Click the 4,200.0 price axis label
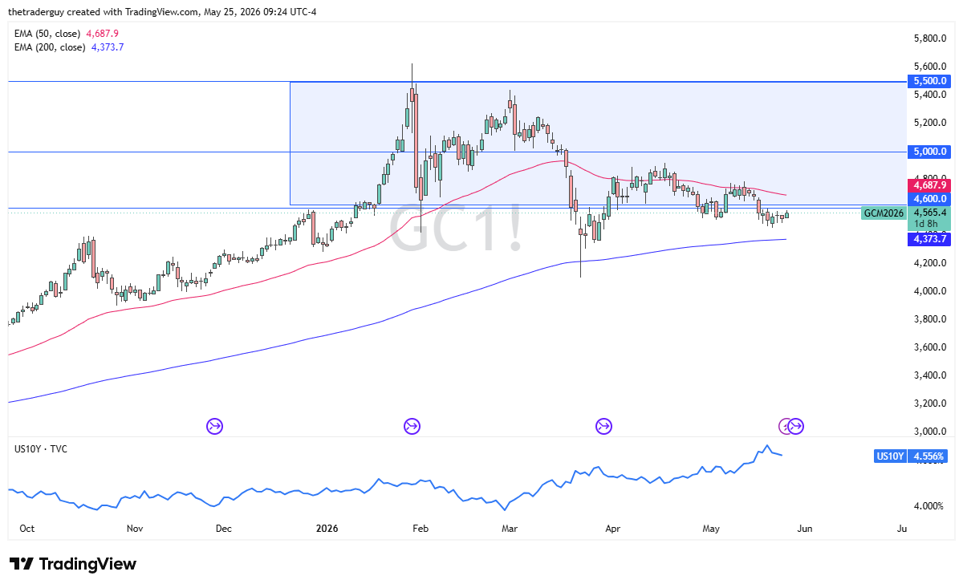963x588 pixels. tap(931, 263)
